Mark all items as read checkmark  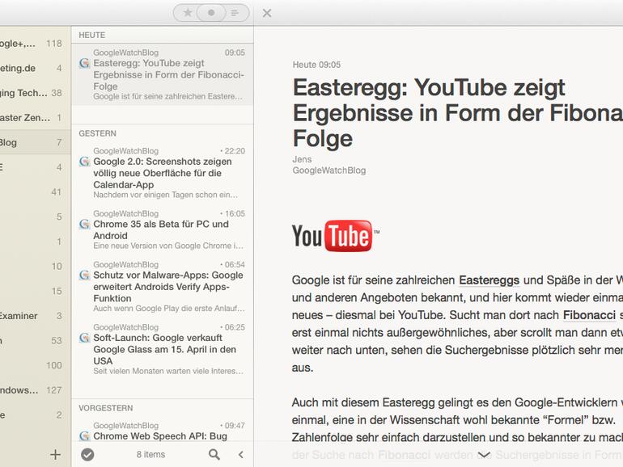click(x=87, y=455)
